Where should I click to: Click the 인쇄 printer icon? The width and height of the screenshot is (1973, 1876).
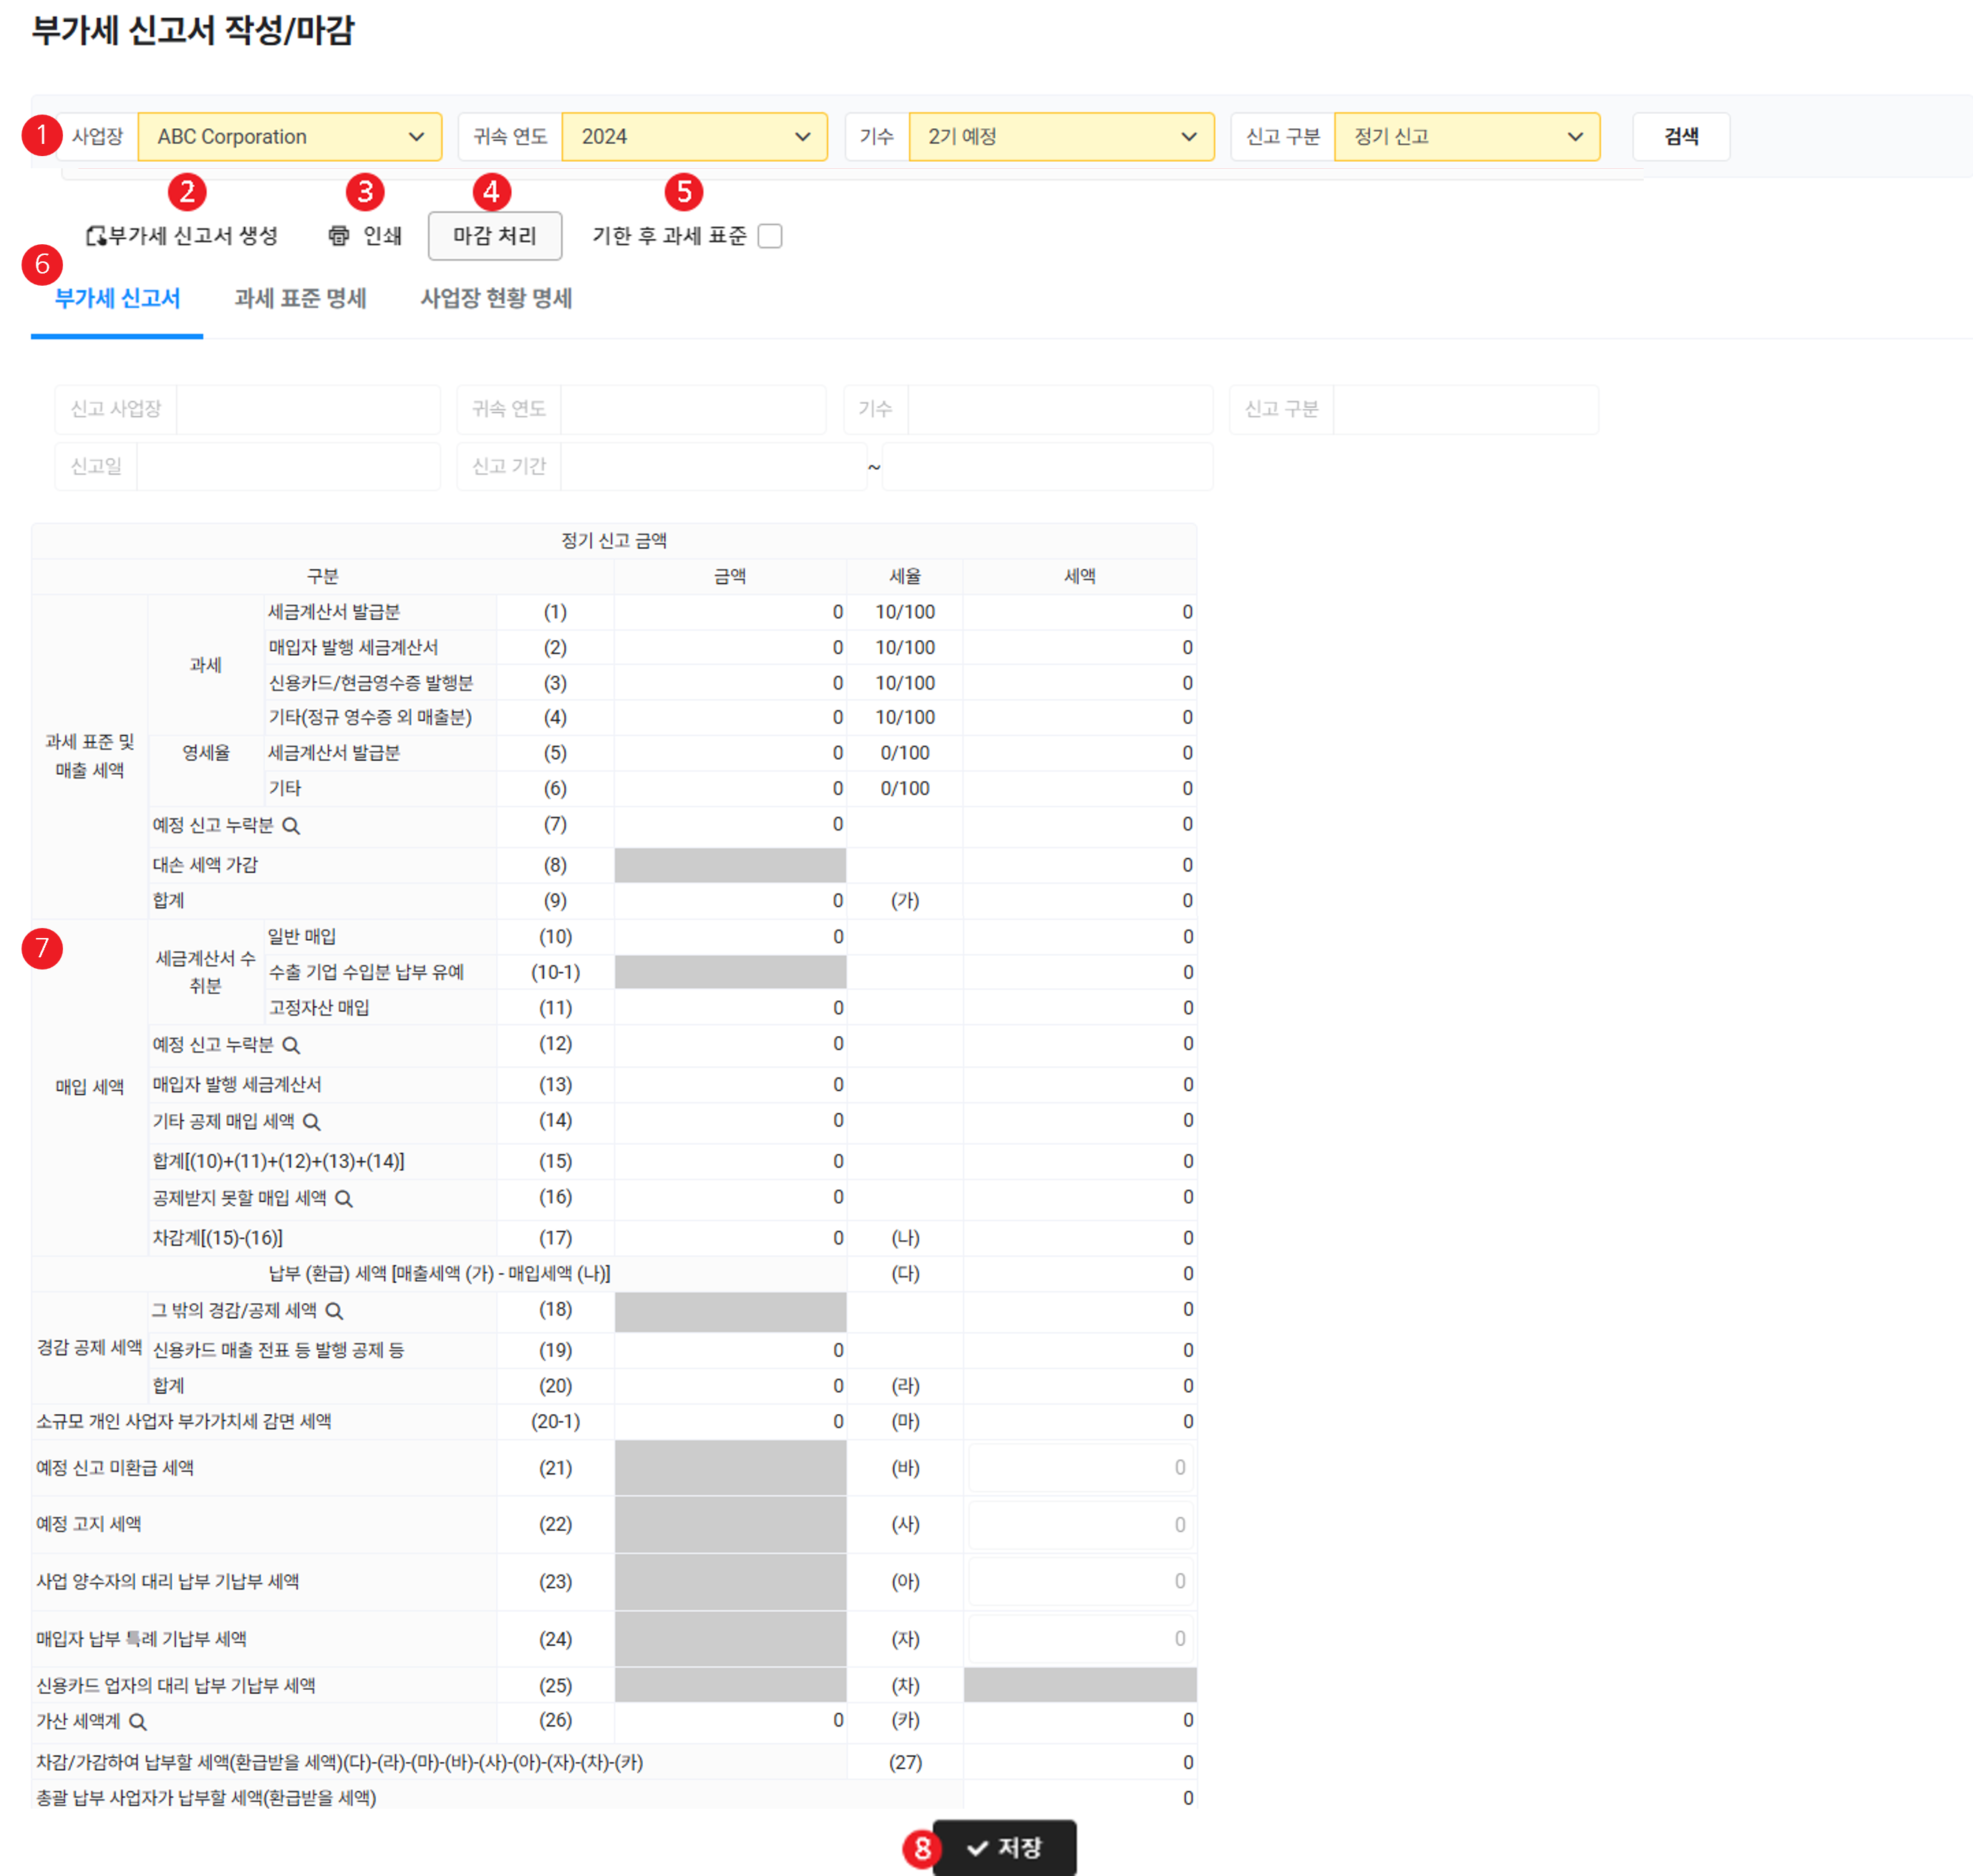[339, 236]
